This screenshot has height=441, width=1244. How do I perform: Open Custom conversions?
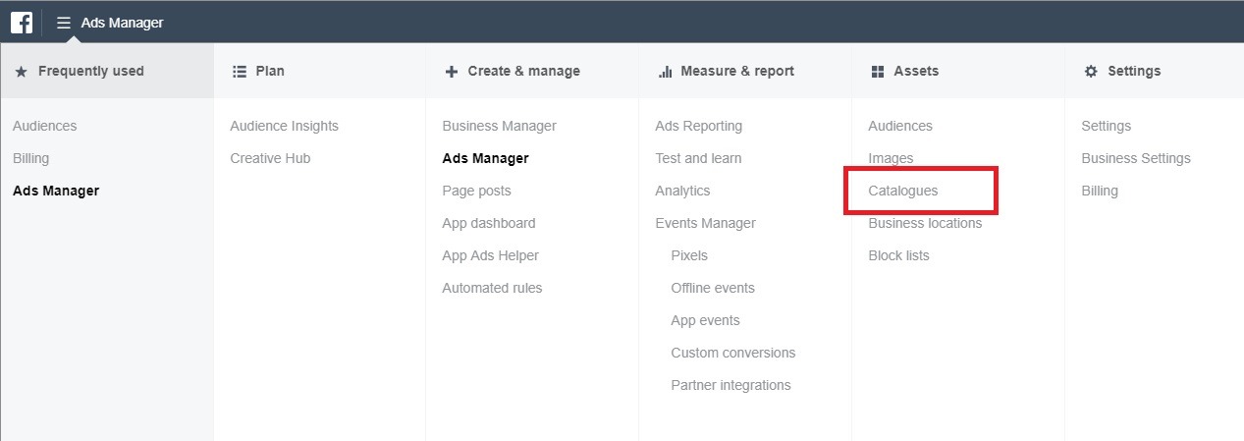coord(733,353)
